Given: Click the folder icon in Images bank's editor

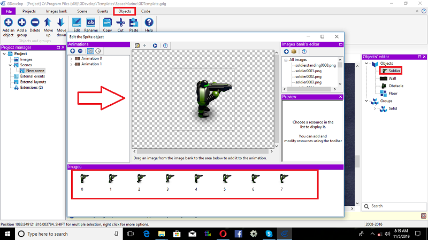Looking at the screenshot, I should tap(294, 51).
